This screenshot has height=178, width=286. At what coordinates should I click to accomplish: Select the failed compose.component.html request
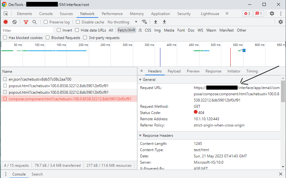(x=70, y=99)
